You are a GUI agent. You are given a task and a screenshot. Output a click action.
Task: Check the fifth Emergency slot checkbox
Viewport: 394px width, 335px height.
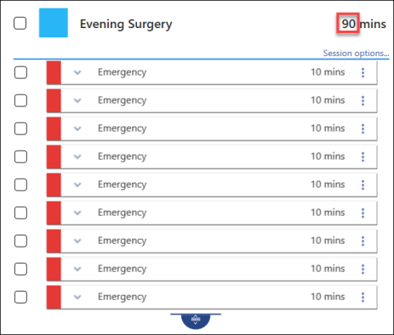pyautogui.click(x=20, y=185)
